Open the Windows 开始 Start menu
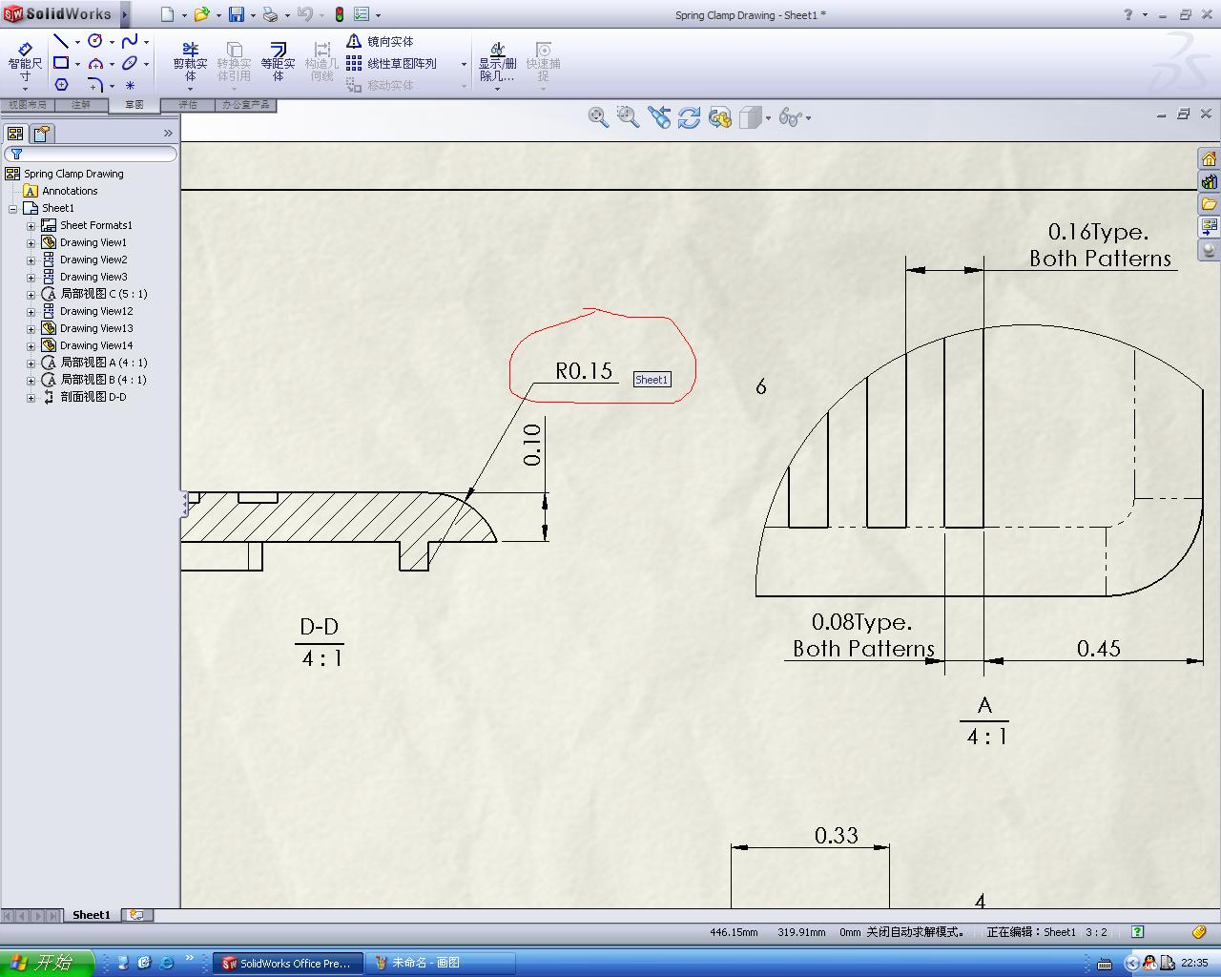 pyautogui.click(x=47, y=963)
